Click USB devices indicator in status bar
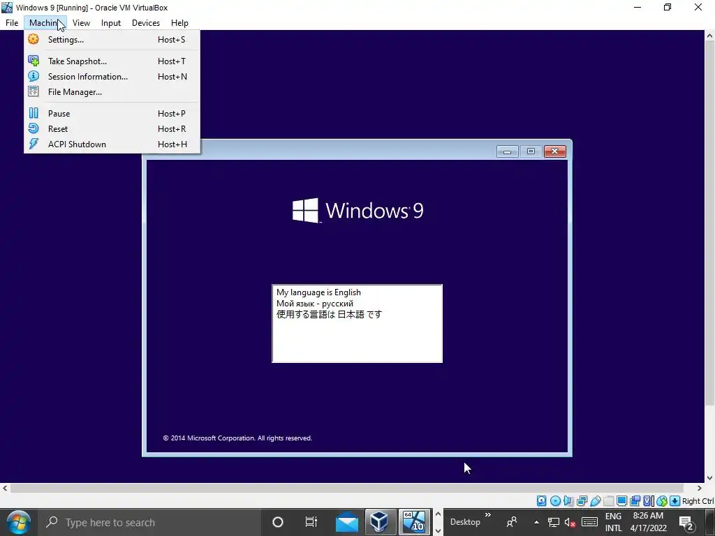Screen dimensions: 715x536 pos(595,501)
